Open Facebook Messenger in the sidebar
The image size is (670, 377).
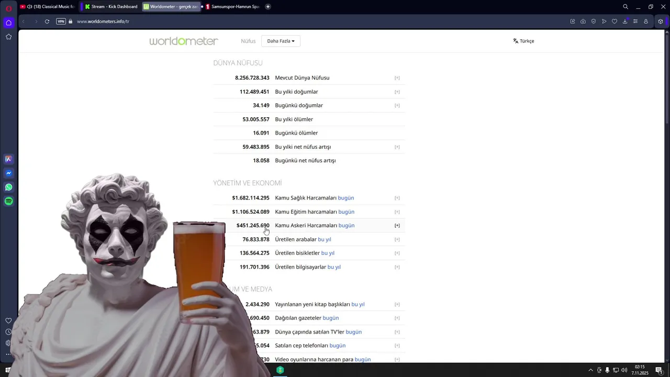coord(8,173)
